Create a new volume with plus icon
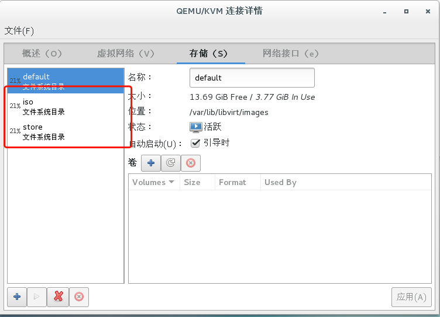Image resolution: width=440 pixels, height=317 pixels. pos(151,163)
